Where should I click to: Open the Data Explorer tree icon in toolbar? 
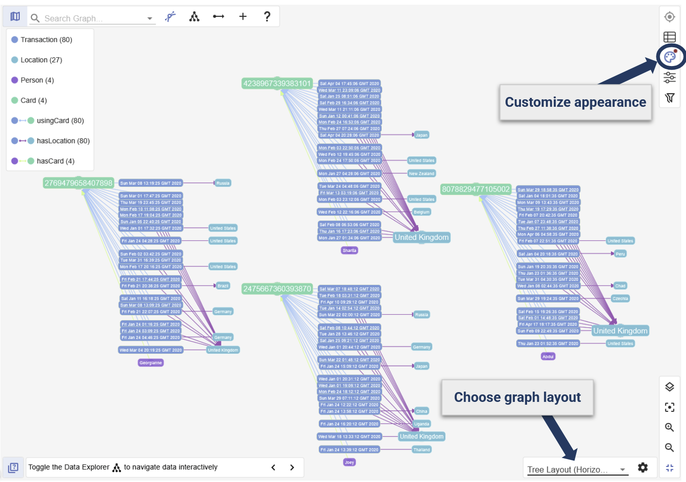pyautogui.click(x=194, y=17)
